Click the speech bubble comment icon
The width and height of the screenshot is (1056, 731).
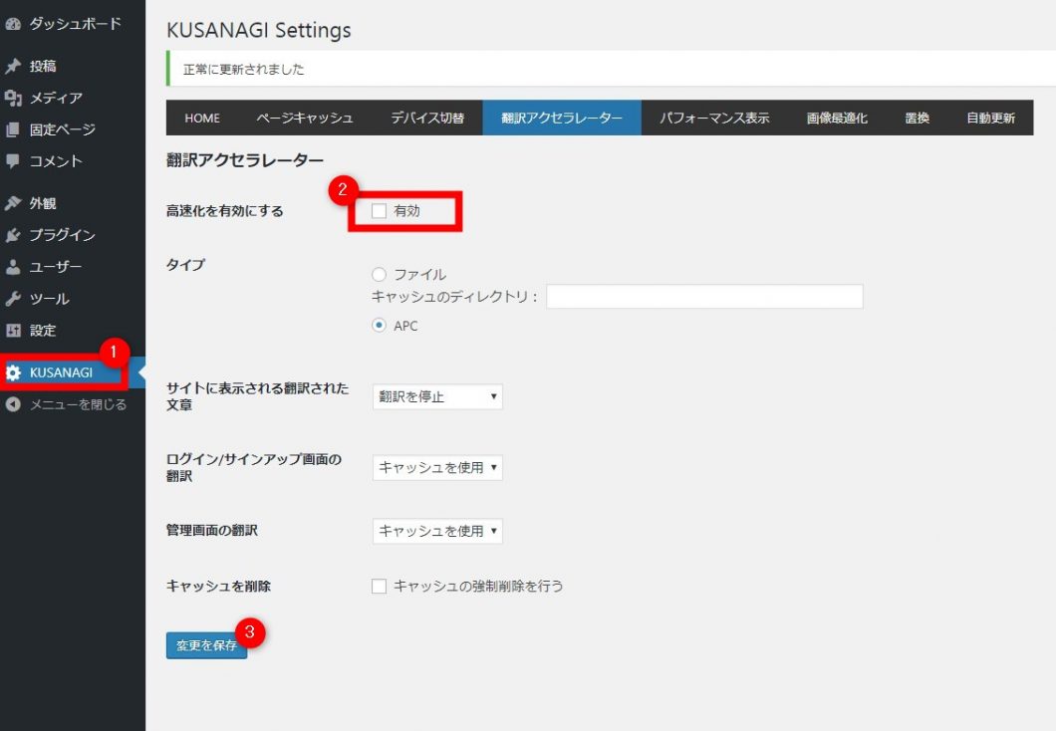(13, 161)
